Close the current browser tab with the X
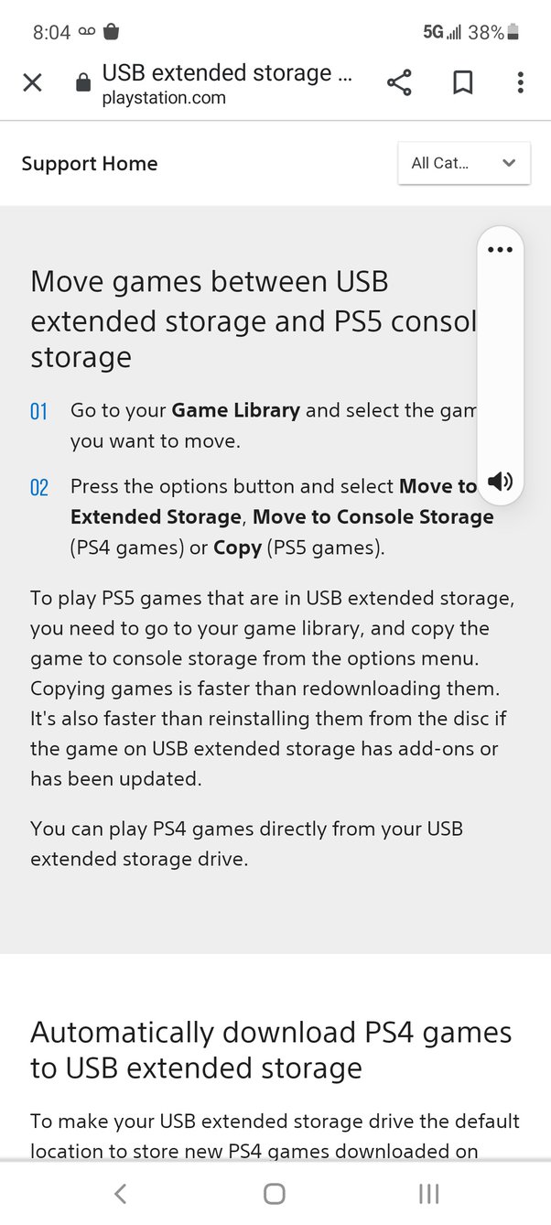The width and height of the screenshot is (551, 1225). 32,81
